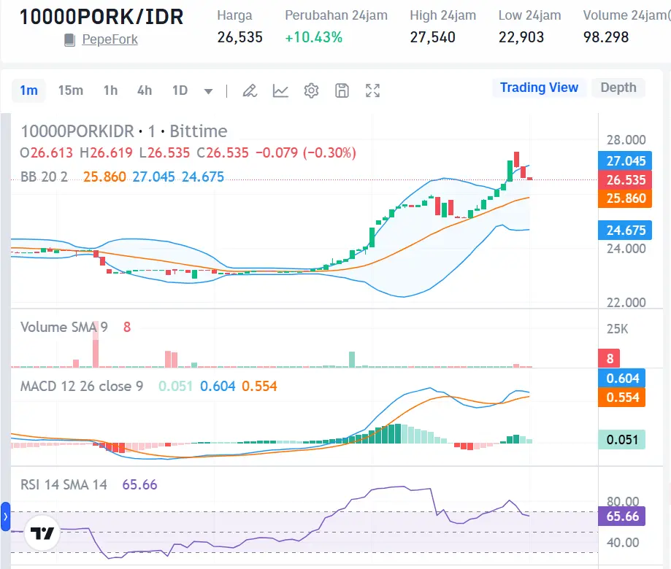Open the drawing tools pencil icon

(x=250, y=90)
